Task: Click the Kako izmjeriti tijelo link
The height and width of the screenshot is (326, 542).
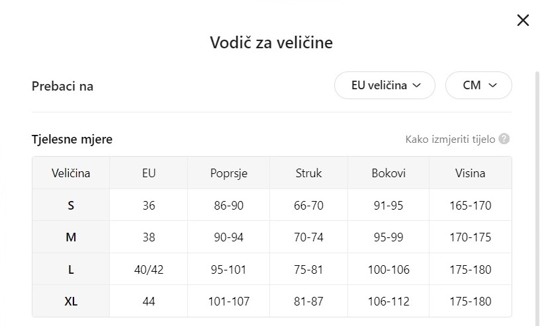Action: coord(450,139)
